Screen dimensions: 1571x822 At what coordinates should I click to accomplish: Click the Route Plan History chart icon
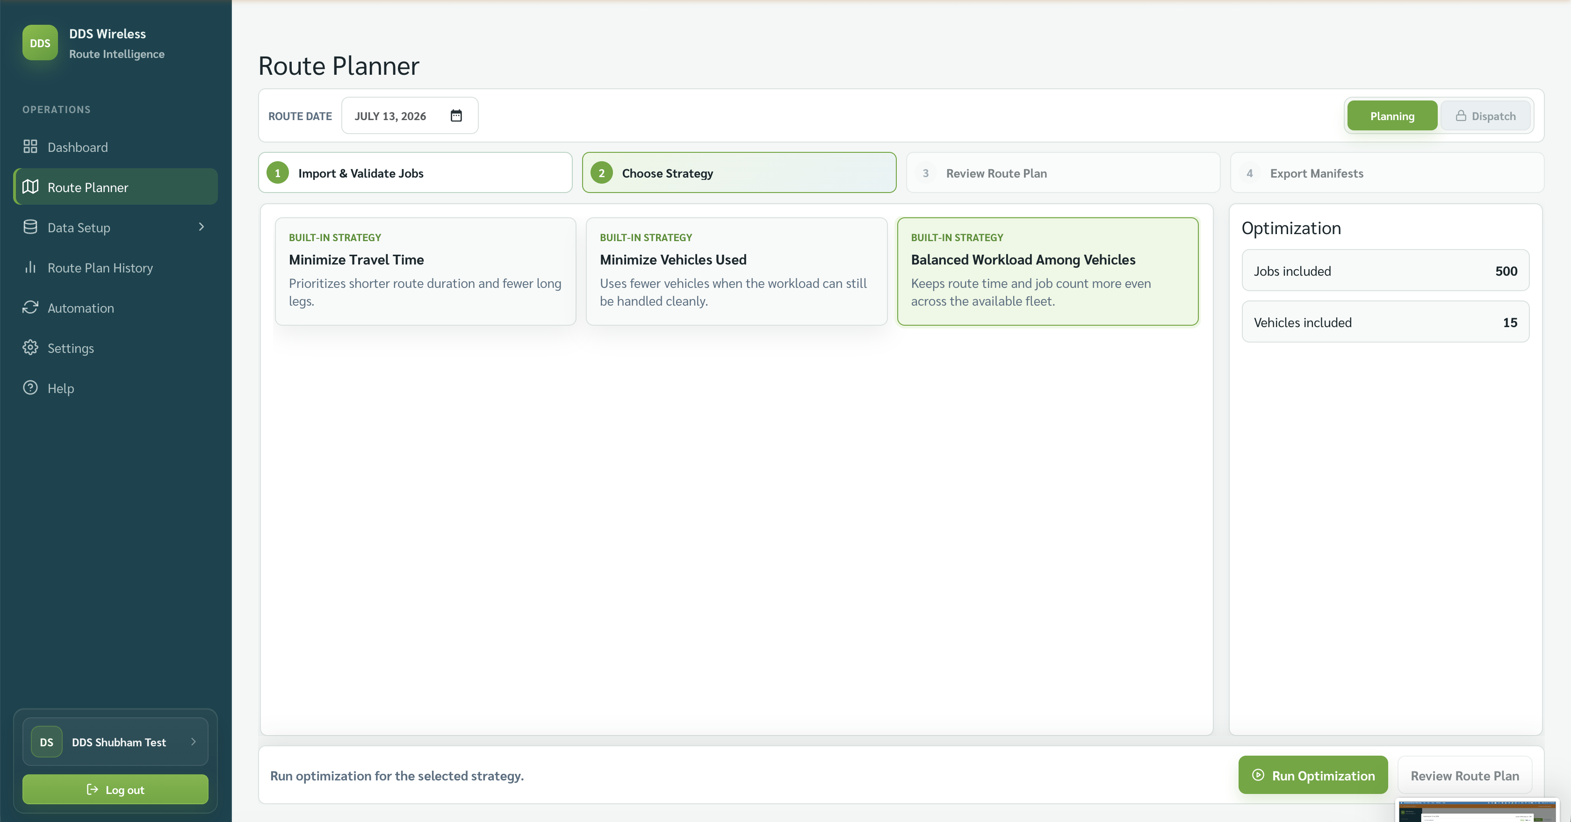30,267
